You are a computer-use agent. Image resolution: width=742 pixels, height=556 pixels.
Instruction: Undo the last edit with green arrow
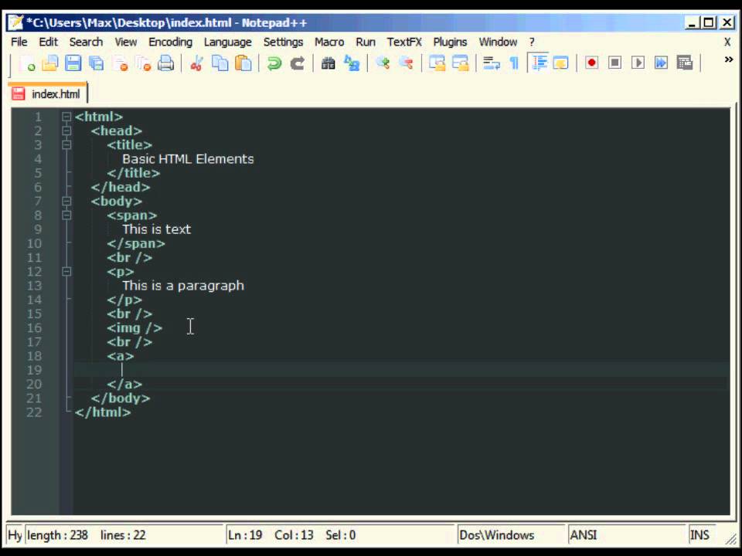pyautogui.click(x=274, y=63)
